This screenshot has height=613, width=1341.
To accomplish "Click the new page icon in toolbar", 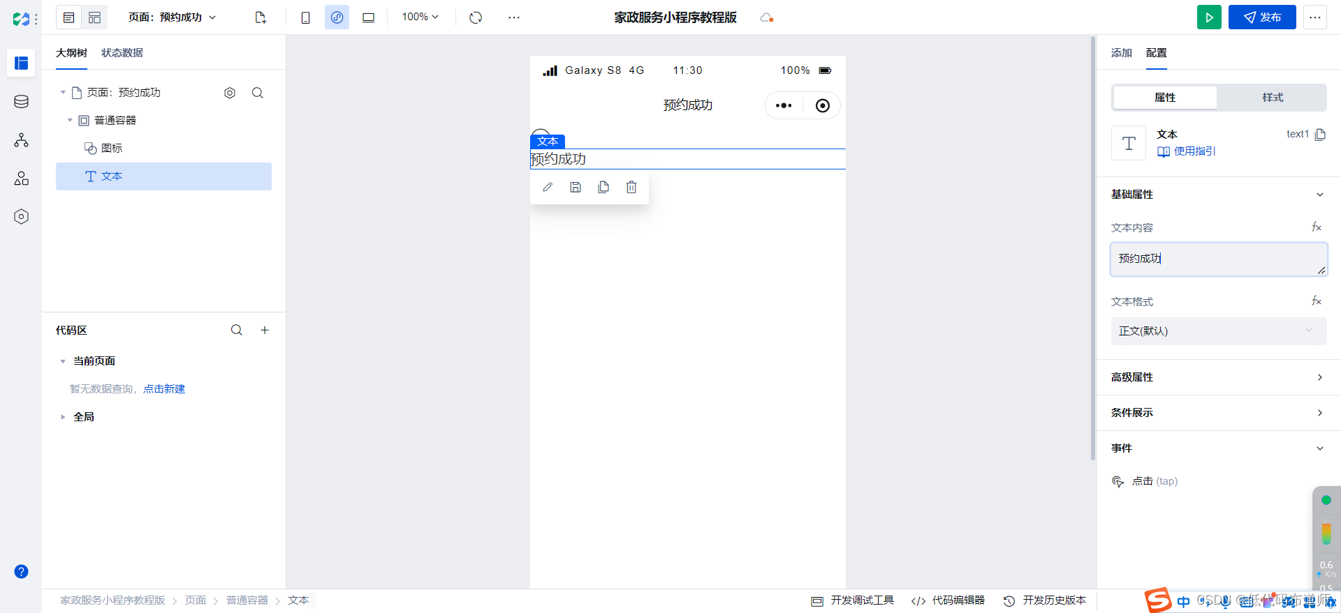I will tap(261, 17).
